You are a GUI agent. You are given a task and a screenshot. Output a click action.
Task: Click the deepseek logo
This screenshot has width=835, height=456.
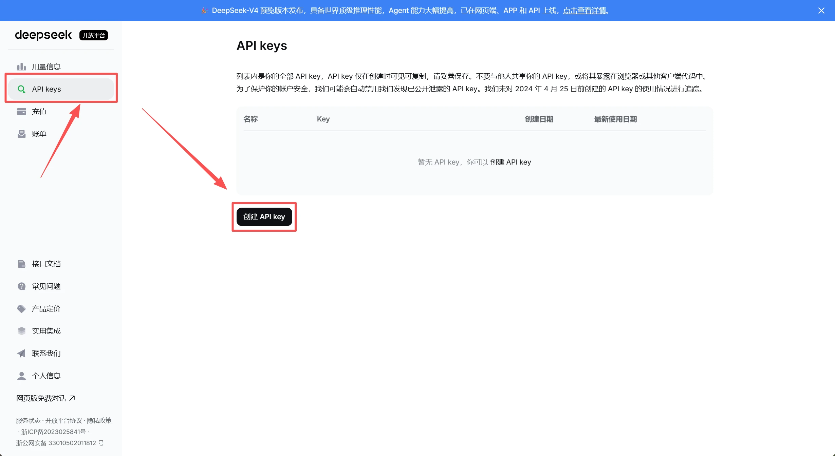(43, 35)
